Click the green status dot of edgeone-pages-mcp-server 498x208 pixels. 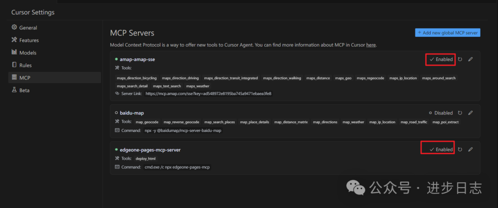pos(116,149)
